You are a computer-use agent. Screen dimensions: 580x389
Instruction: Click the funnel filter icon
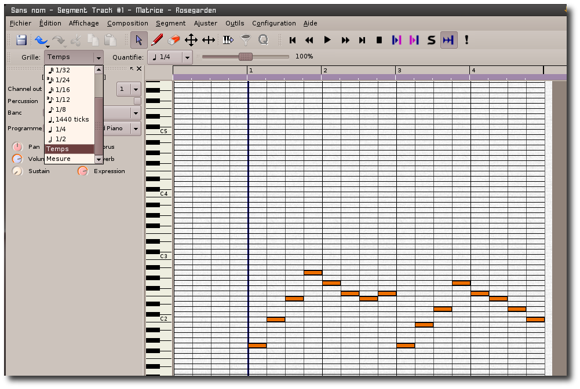point(246,40)
